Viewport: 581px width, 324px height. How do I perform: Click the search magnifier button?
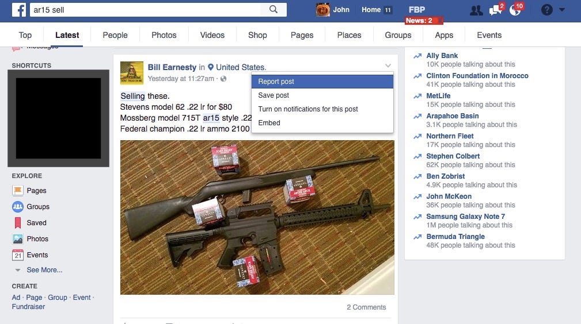(x=274, y=10)
